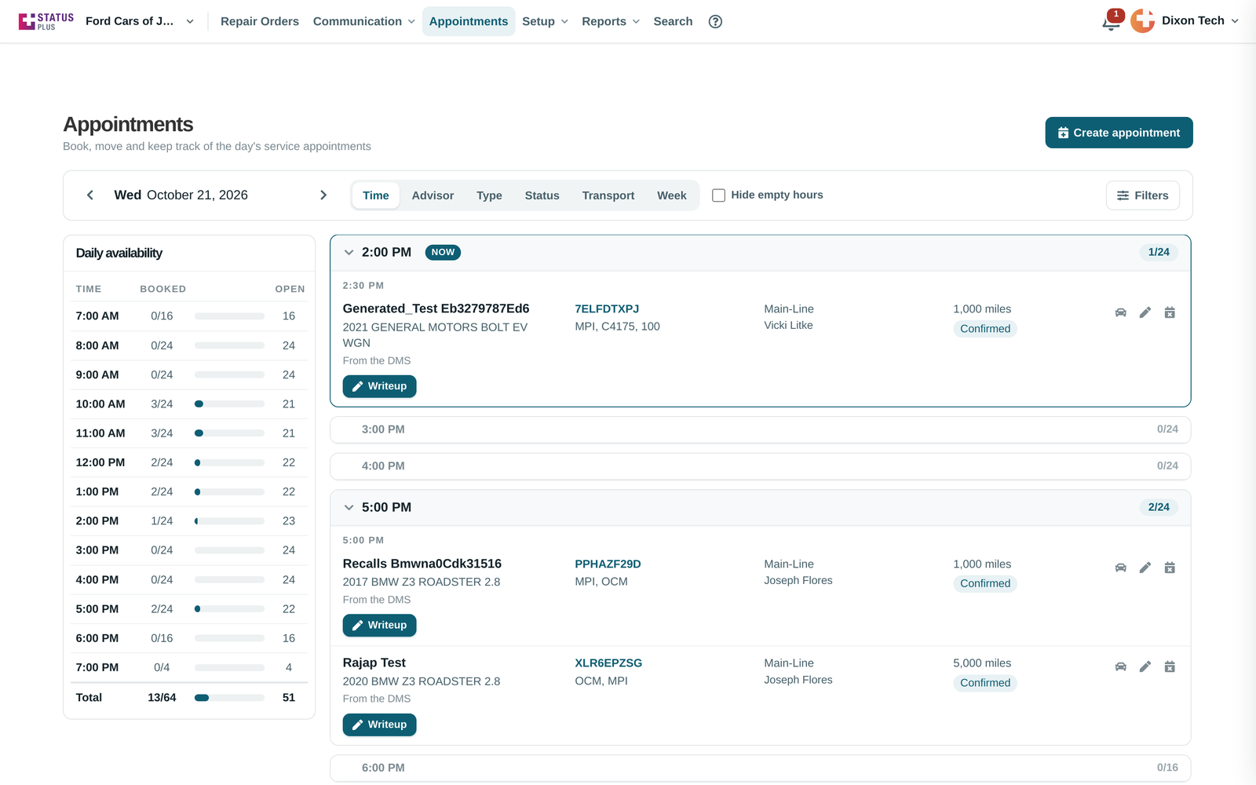Open the Search nav item
The image size is (1256, 785).
pyautogui.click(x=673, y=21)
